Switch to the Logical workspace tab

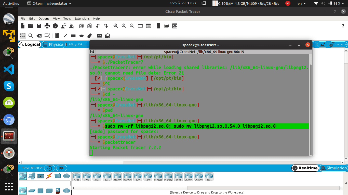(30, 44)
